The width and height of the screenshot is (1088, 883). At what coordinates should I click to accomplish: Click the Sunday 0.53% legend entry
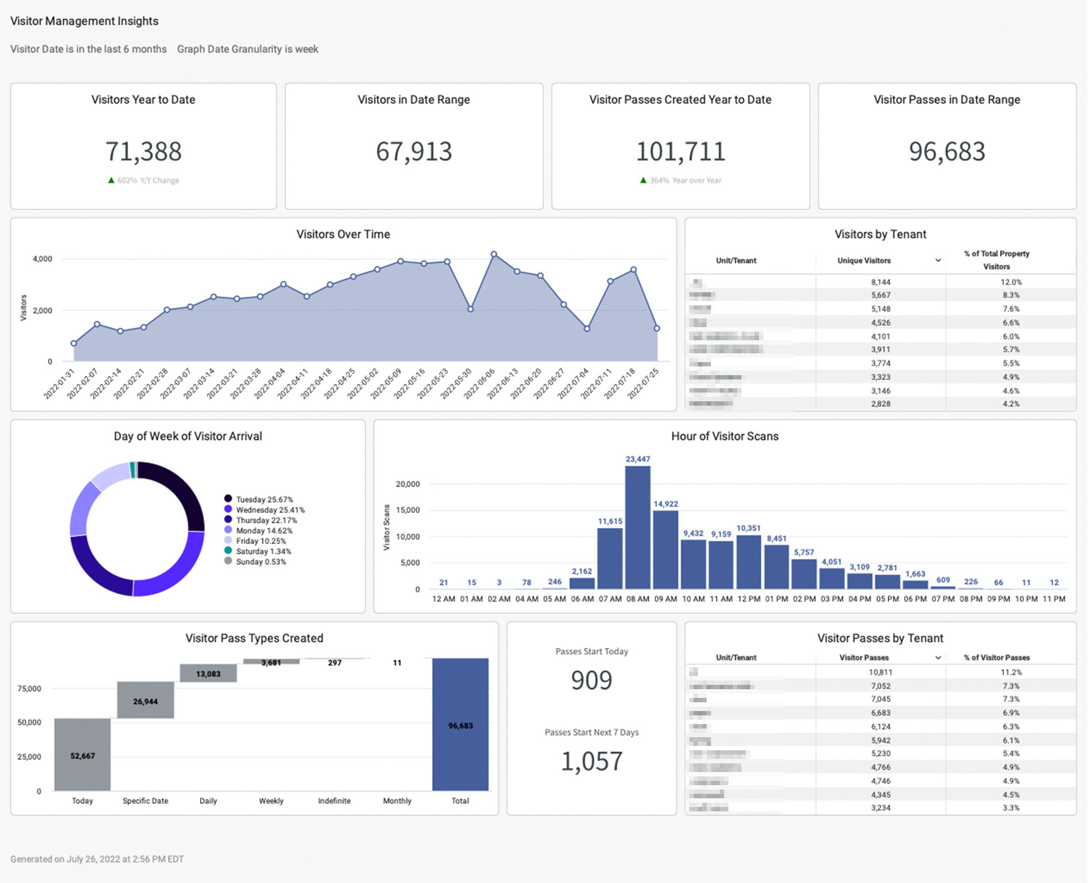tap(255, 561)
